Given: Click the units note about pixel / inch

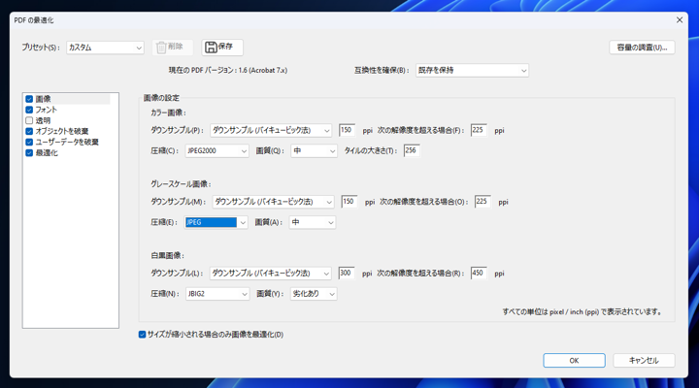Looking at the screenshot, I should pyautogui.click(x=582, y=311).
